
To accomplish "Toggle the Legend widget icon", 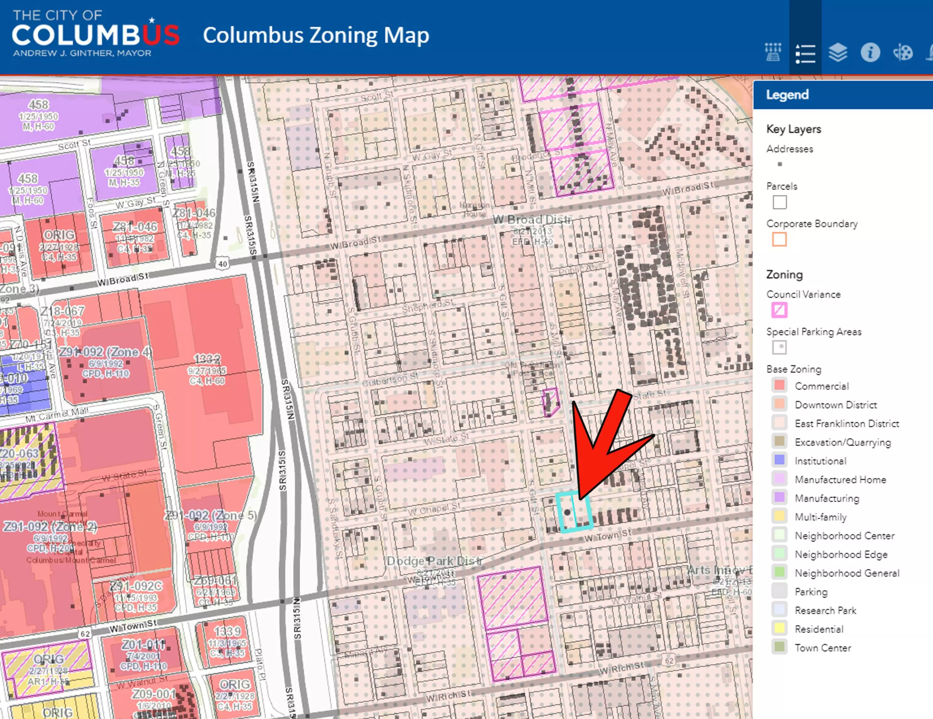I will [x=805, y=53].
